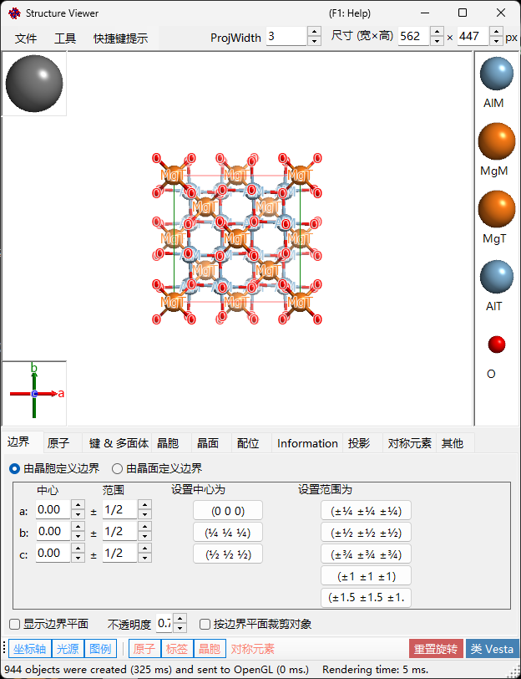Image resolution: width=521 pixels, height=679 pixels.
Task: Increase the a center value with up arrow
Action: (x=78, y=505)
